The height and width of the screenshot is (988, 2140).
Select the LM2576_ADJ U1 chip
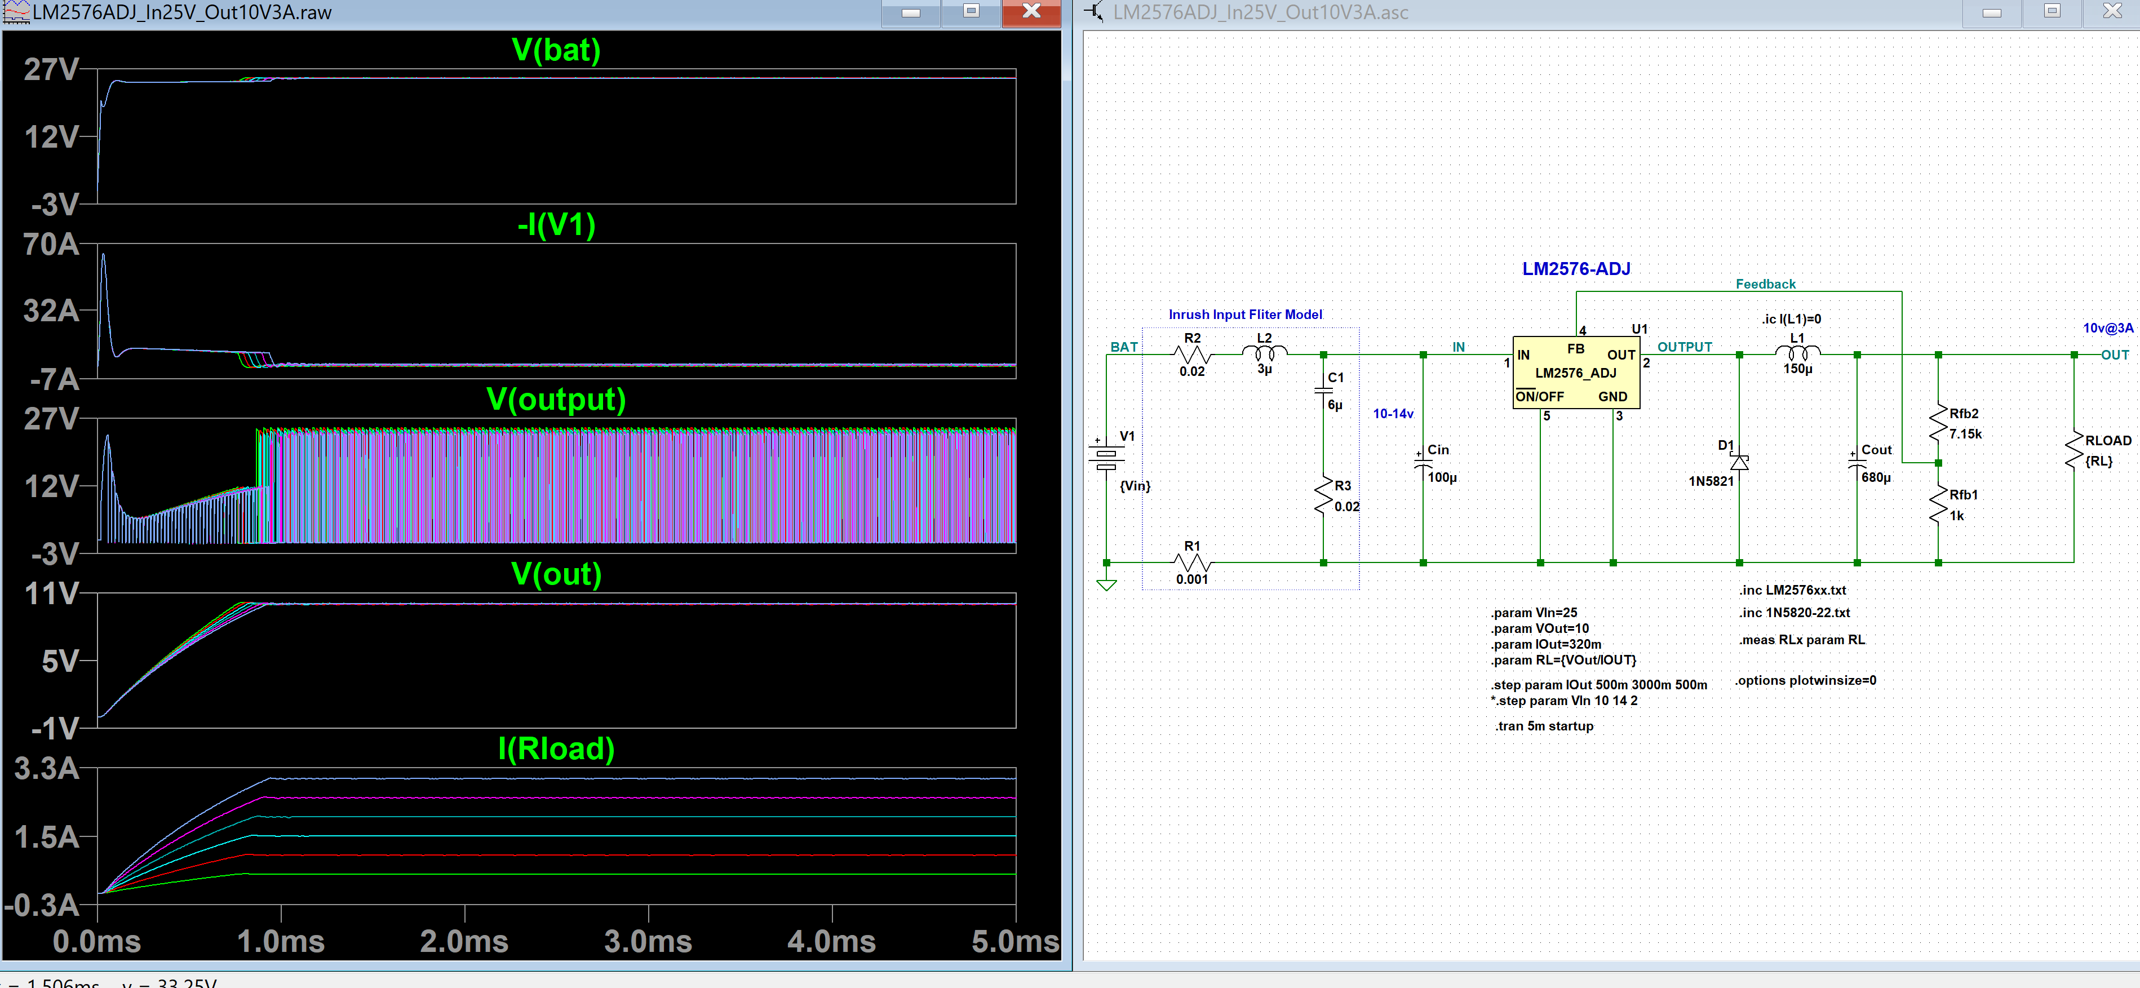click(1576, 373)
